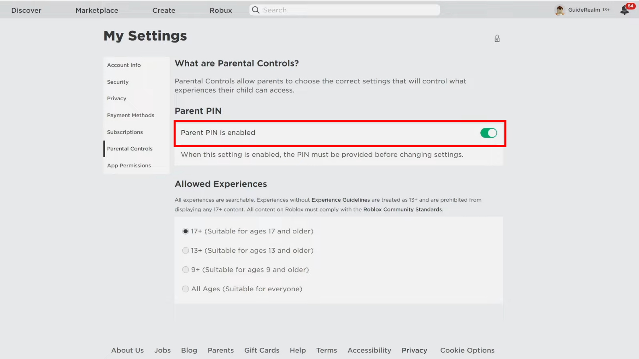Go to the Payment Methods tab
This screenshot has height=359, width=639.
click(131, 115)
